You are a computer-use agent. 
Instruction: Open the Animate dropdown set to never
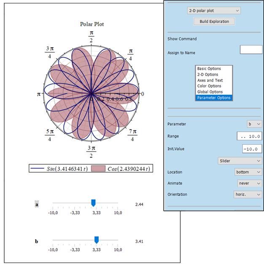click(249, 184)
